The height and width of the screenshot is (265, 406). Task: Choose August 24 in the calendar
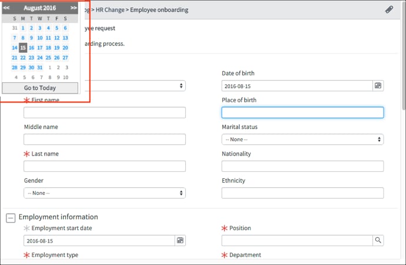pos(40,58)
